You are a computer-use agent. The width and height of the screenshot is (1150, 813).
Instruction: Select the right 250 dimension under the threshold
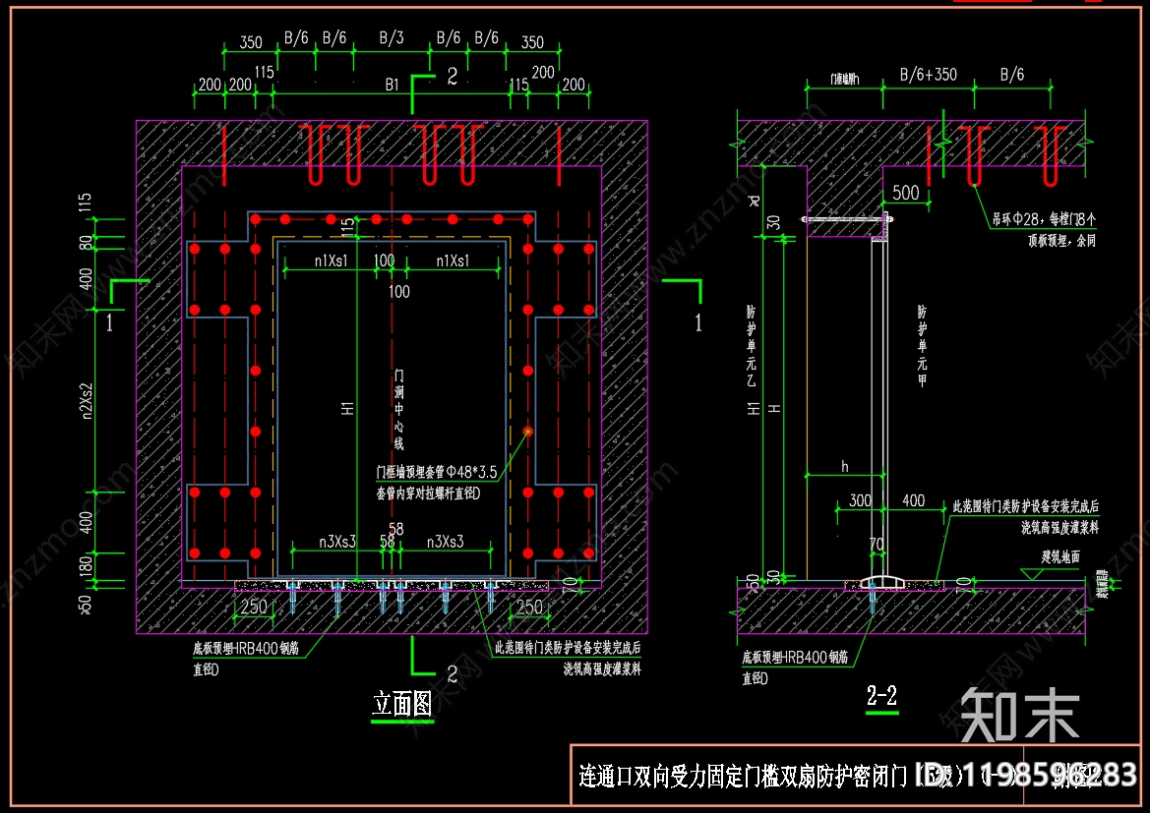click(x=529, y=607)
